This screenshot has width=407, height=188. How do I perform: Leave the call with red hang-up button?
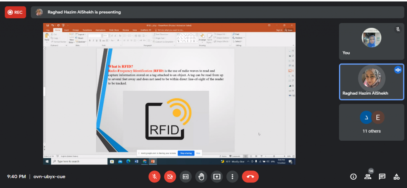(x=250, y=176)
